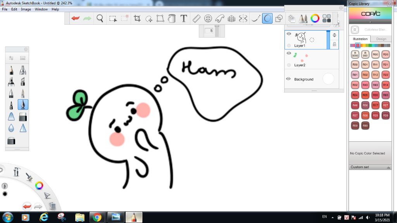Select the Quick Transform tool
This screenshot has height=223, width=397.
149,19
